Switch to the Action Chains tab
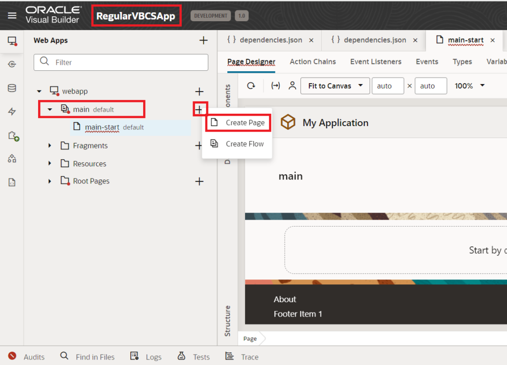 (312, 61)
